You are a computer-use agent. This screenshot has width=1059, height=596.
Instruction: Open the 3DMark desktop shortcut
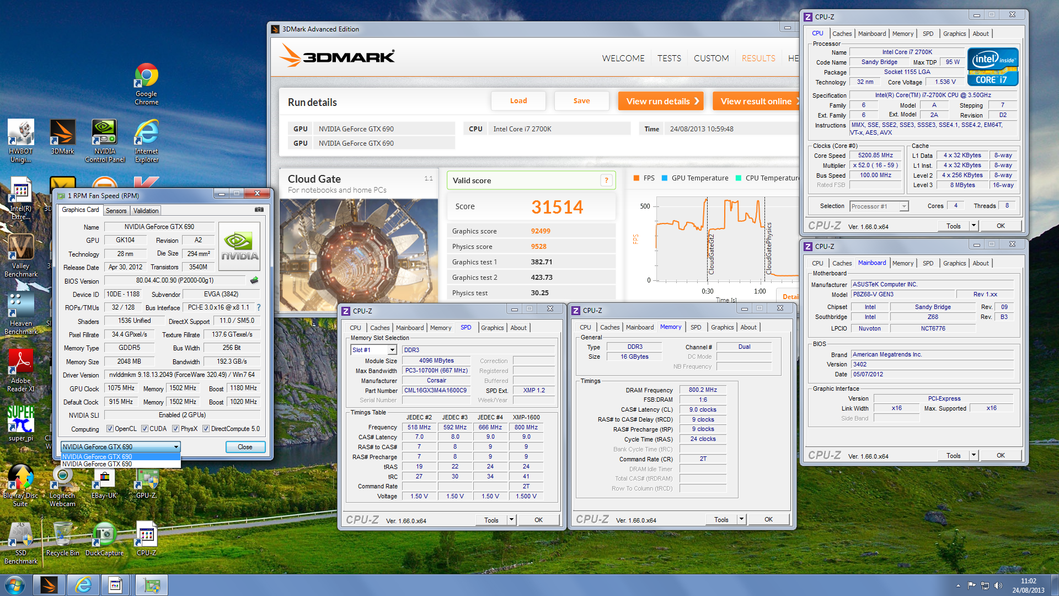62,137
